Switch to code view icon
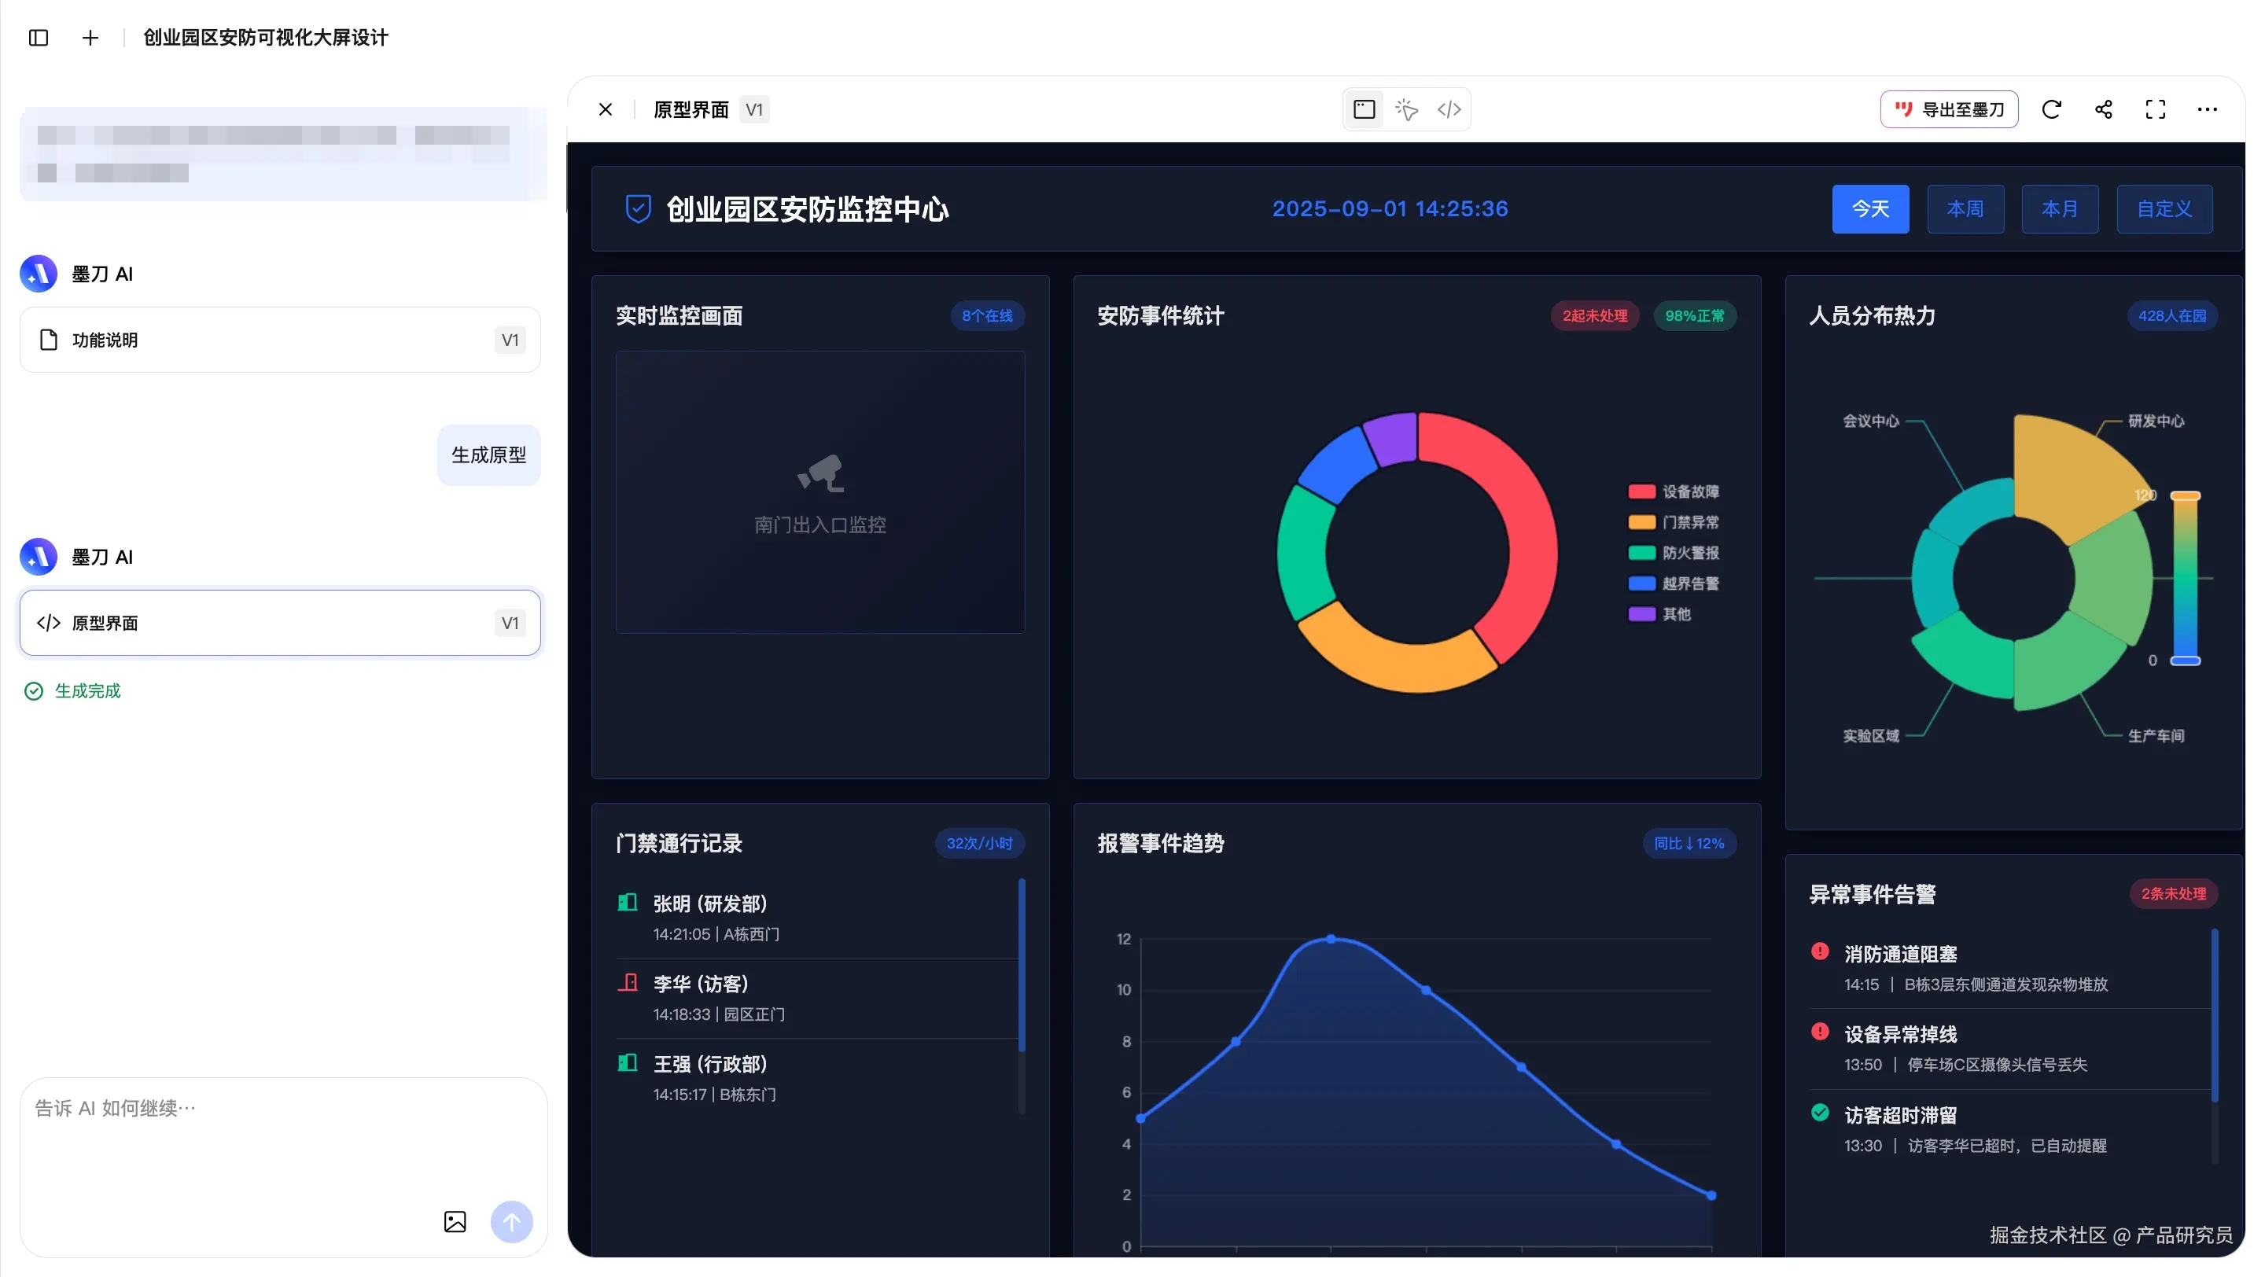 click(1448, 110)
